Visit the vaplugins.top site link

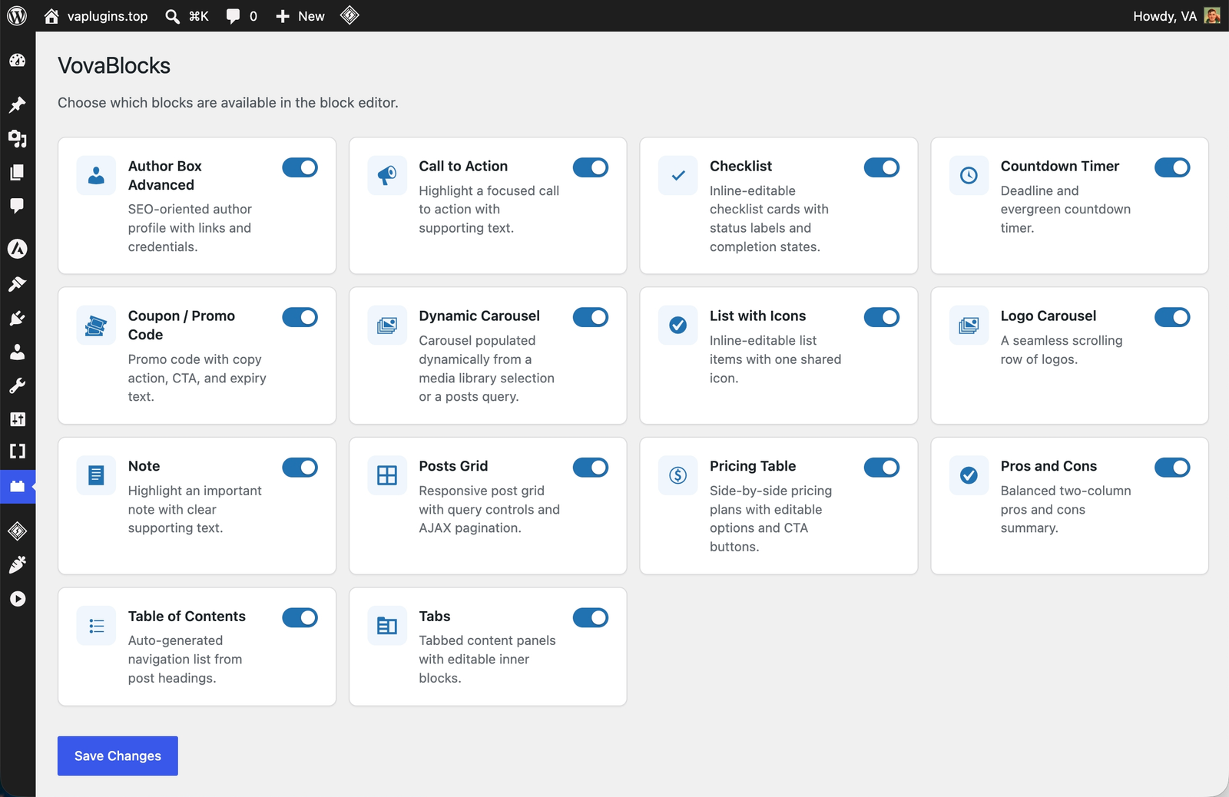(96, 16)
